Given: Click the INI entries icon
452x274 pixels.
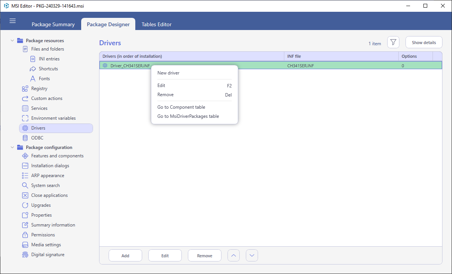Looking at the screenshot, I should (33, 59).
